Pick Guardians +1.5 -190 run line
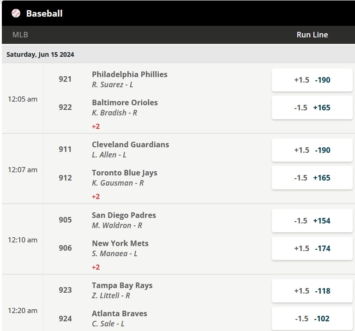This screenshot has height=331, width=355. pos(312,150)
